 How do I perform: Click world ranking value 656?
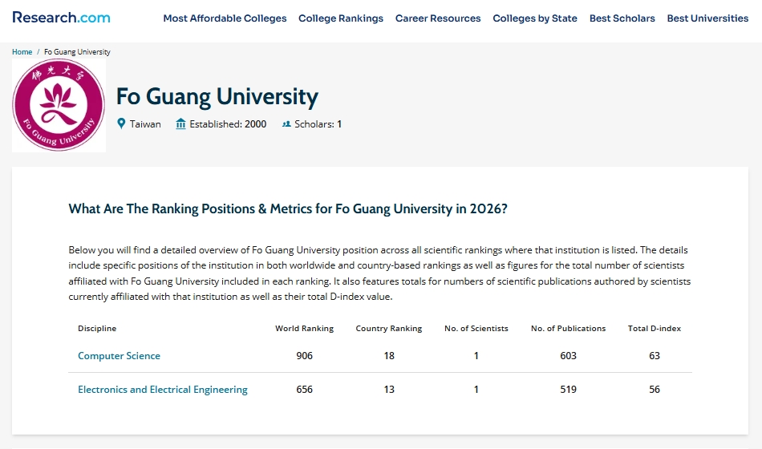[305, 389]
